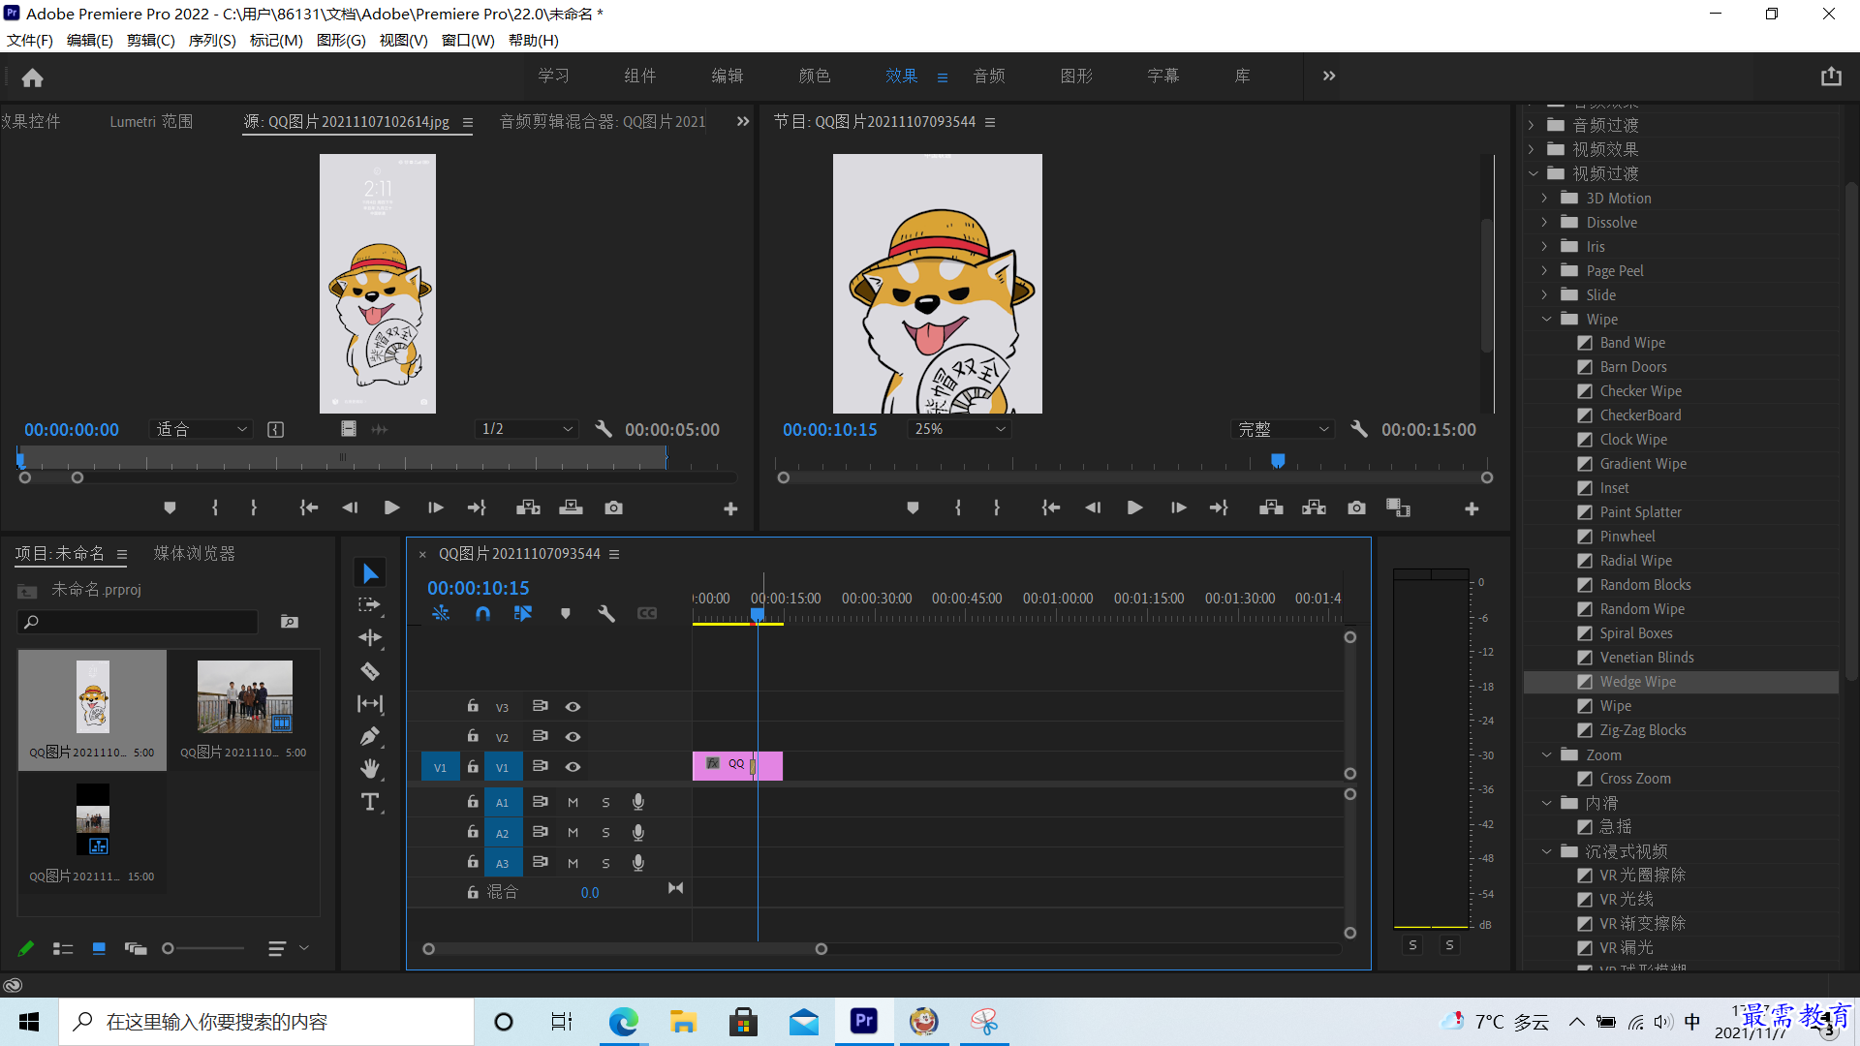Select the Hand tool
This screenshot has width=1860, height=1046.
point(370,769)
